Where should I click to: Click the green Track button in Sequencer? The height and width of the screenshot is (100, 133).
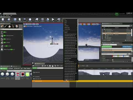point(35,68)
